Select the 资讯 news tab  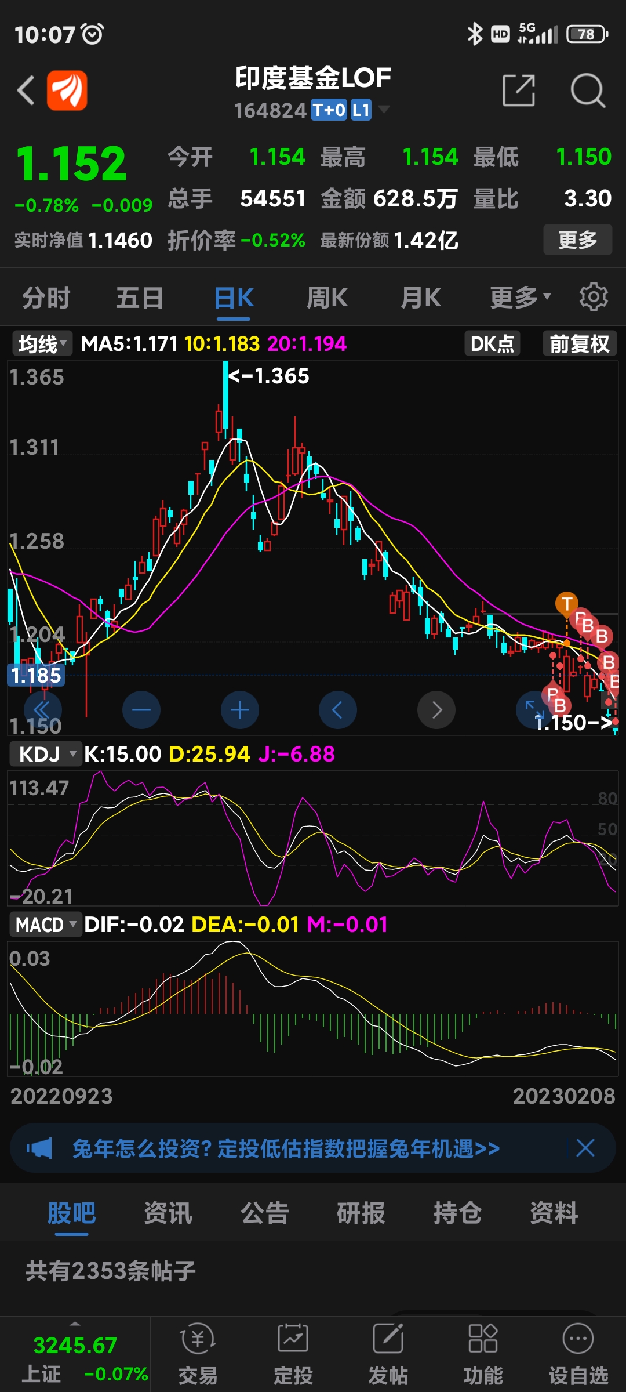click(x=168, y=1213)
